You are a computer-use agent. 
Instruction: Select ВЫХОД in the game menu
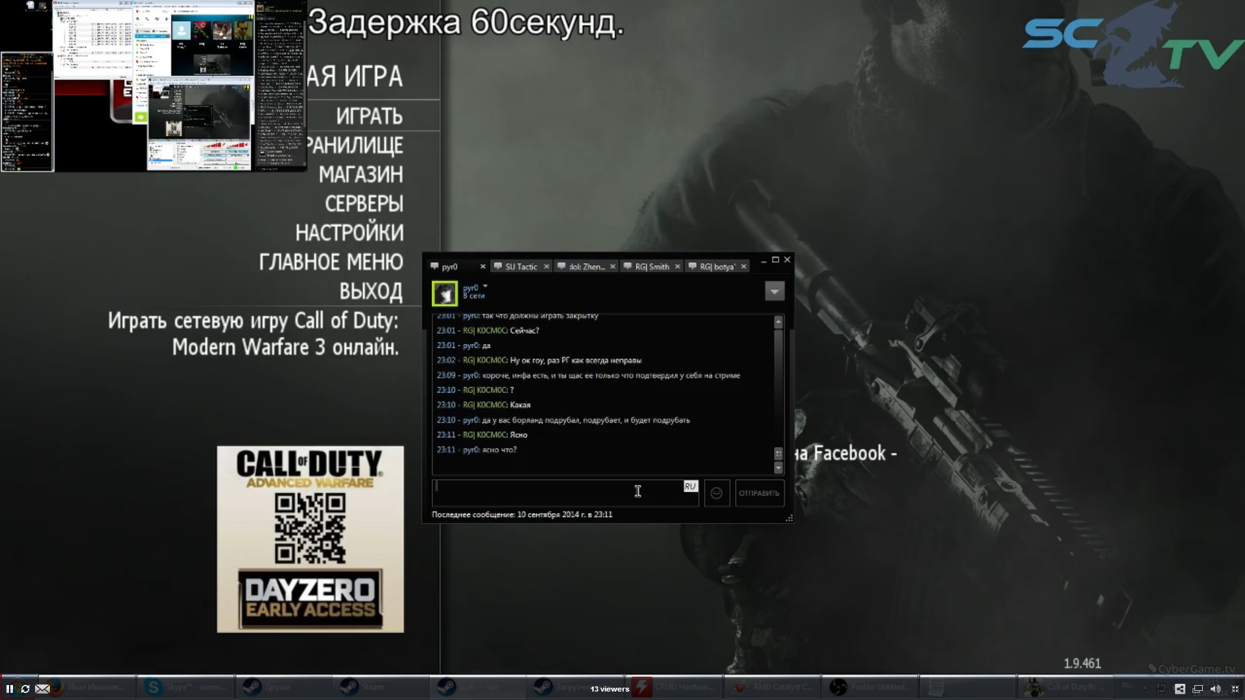coord(371,291)
